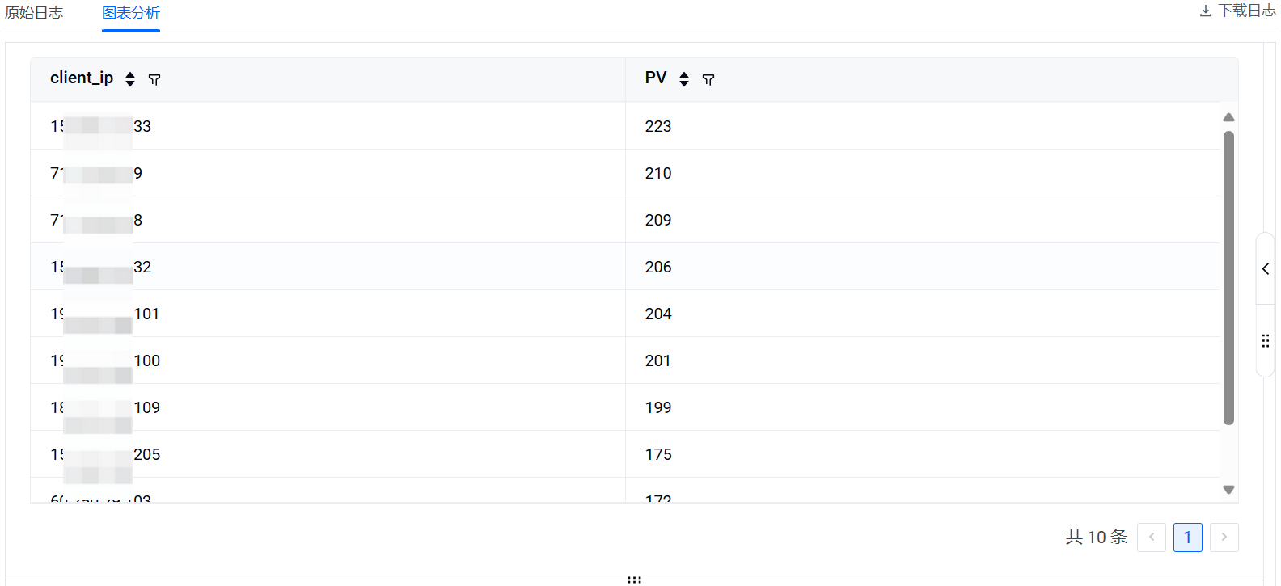Go to the next page arrow
This screenshot has height=586, width=1281.
click(1224, 538)
